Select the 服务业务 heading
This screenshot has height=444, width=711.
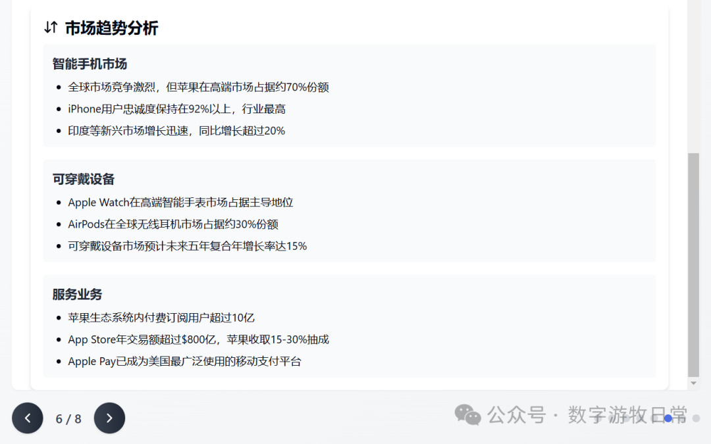[78, 294]
